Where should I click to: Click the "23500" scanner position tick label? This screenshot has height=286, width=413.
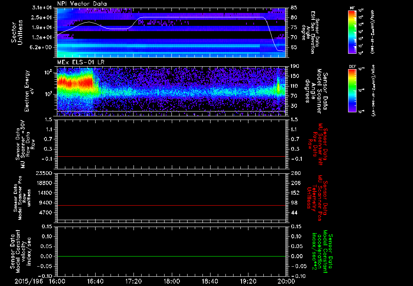(x=44, y=173)
